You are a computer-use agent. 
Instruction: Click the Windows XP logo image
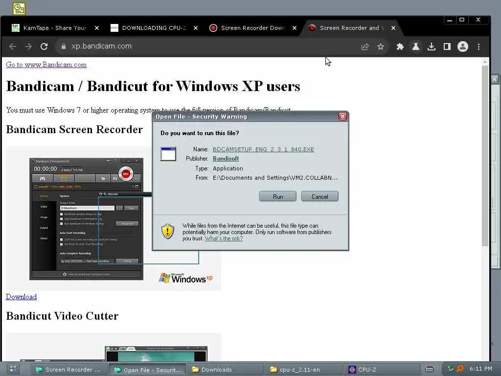tap(185, 278)
